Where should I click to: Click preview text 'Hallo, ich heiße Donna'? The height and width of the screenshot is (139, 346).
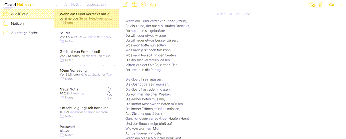[x=95, y=37]
